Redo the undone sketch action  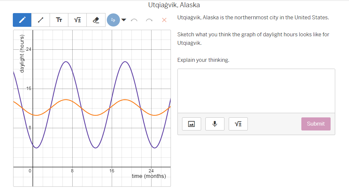tap(149, 20)
